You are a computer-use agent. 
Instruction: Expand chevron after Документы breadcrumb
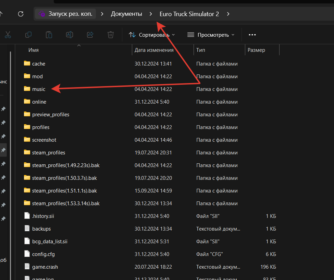pyautogui.click(x=151, y=14)
